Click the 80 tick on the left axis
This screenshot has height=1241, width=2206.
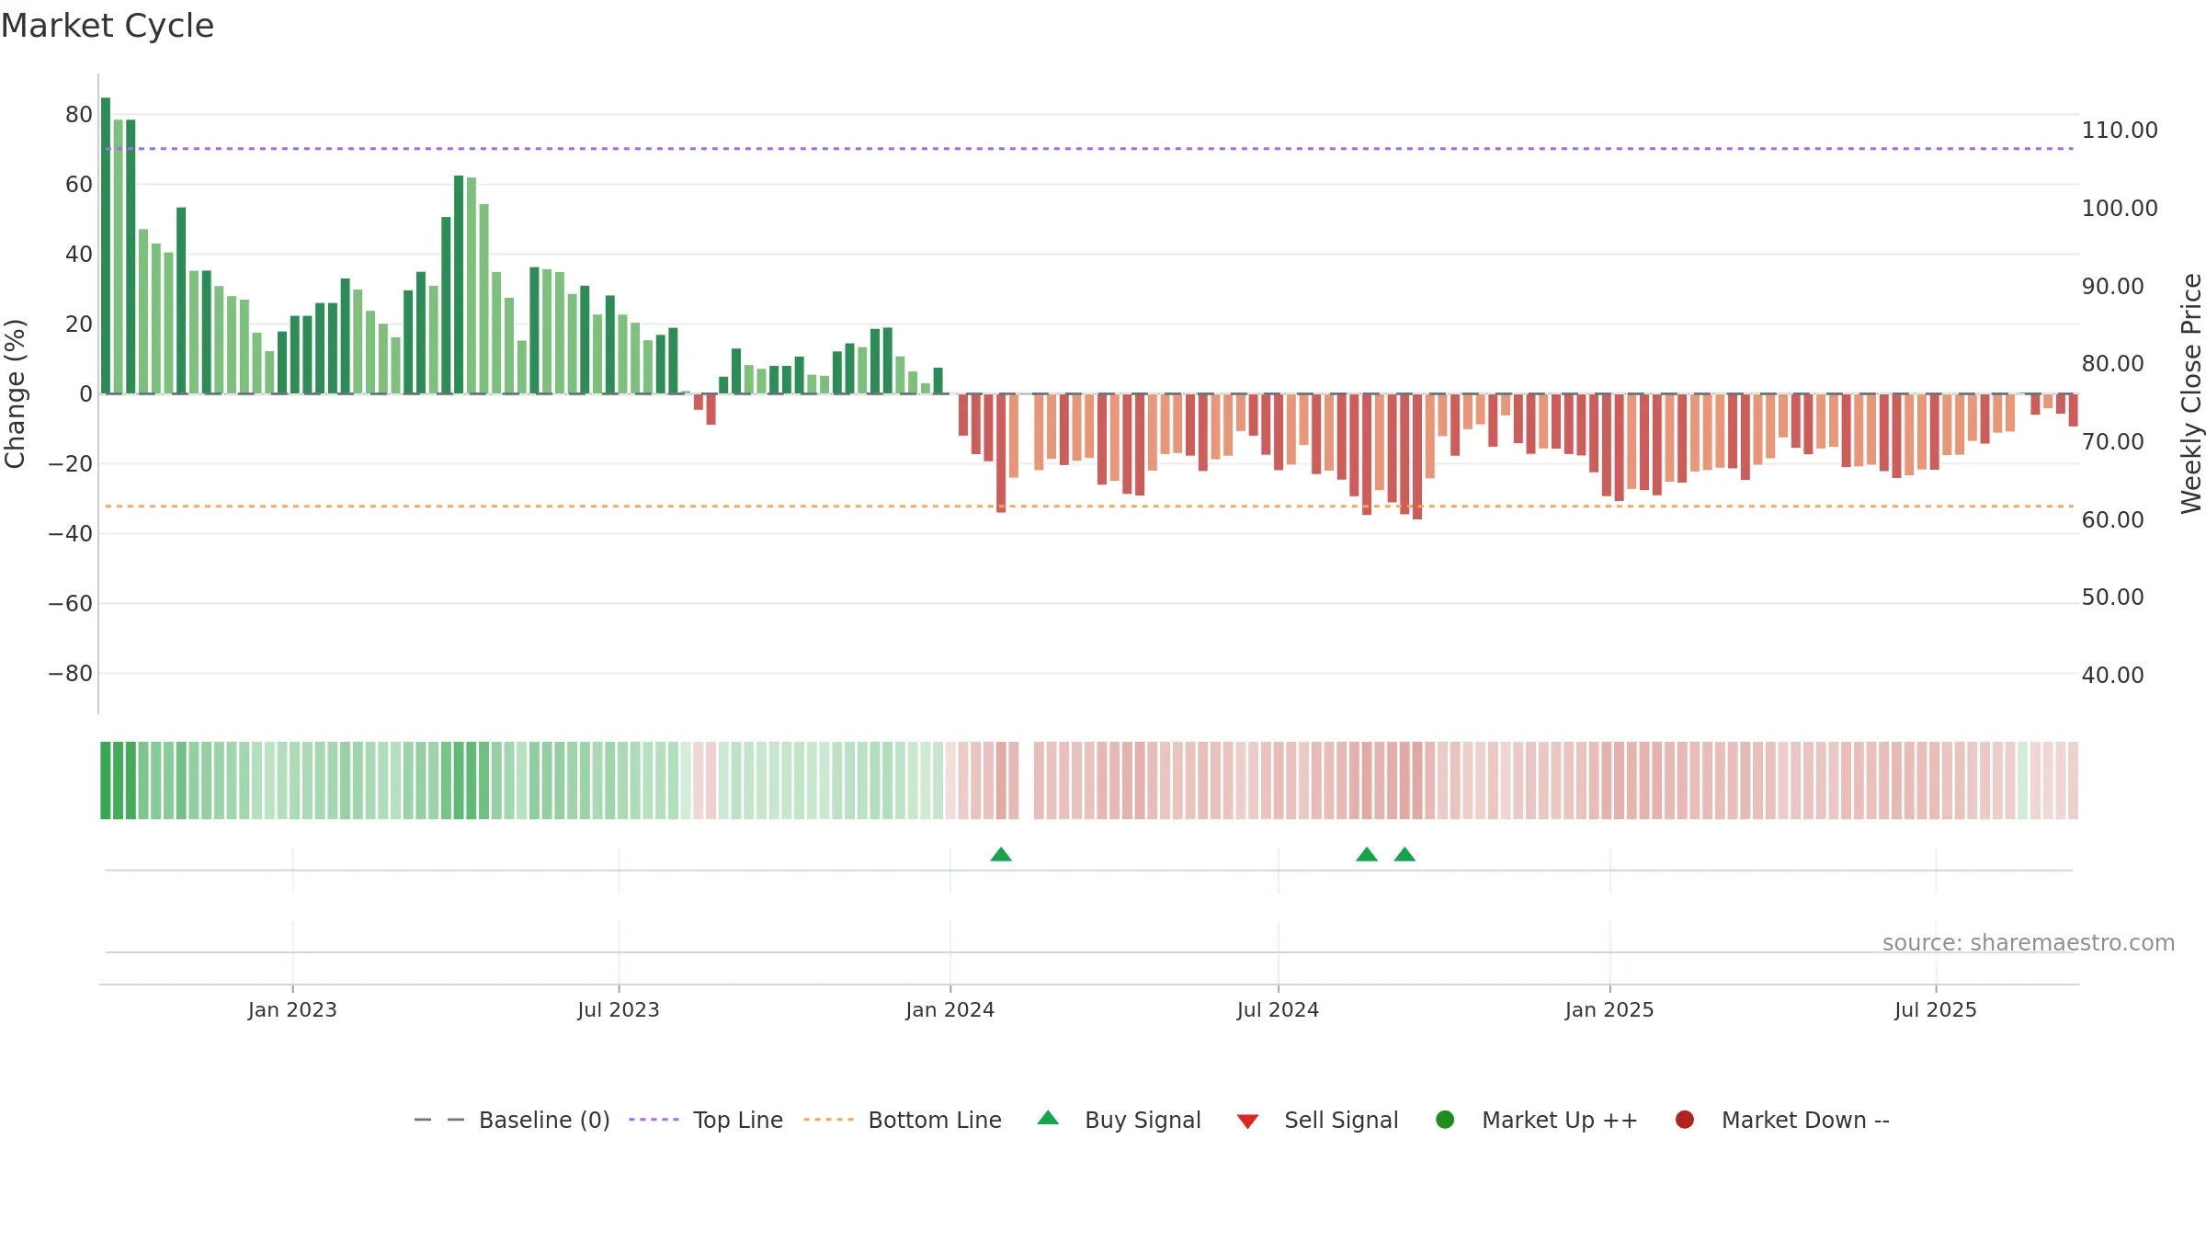[x=79, y=115]
